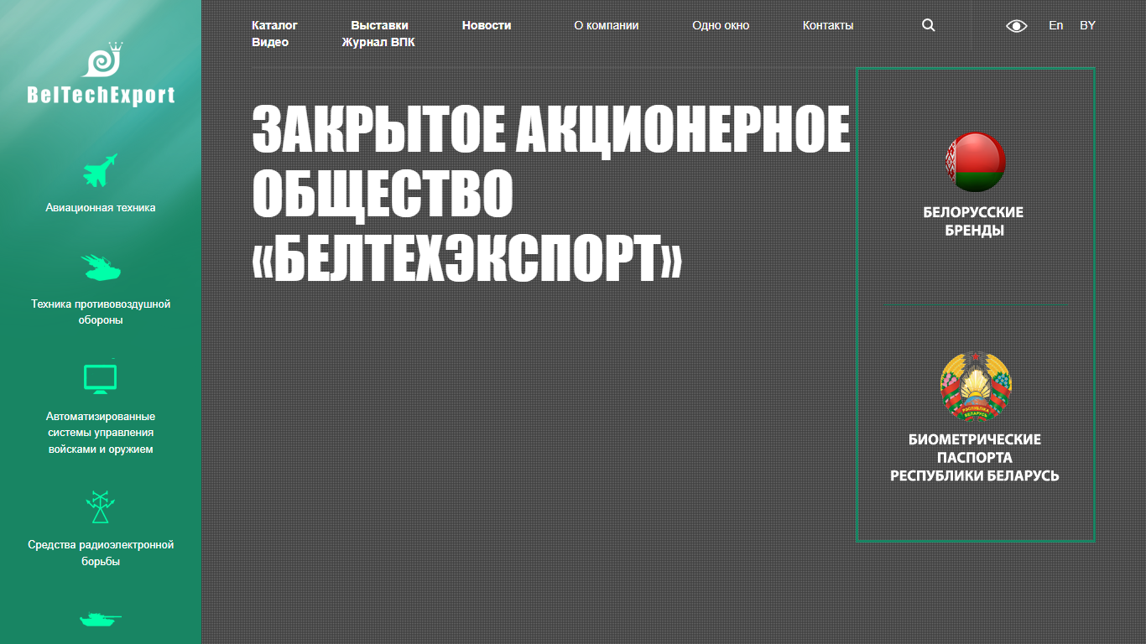Image resolution: width=1146 pixels, height=644 pixels.
Task: Open Средства радиоэлектронной борьбы category link
Action: pyautogui.click(x=101, y=553)
